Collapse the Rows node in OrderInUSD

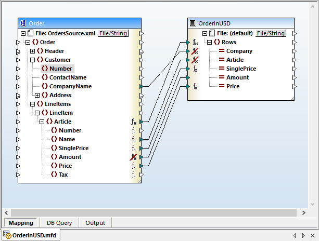click(209, 42)
